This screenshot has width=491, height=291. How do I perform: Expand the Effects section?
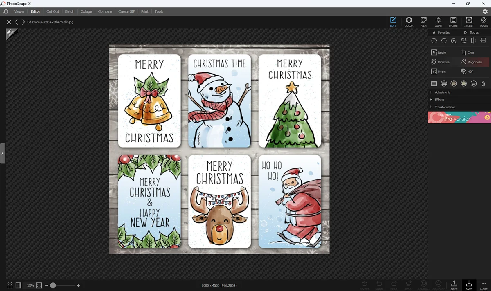[439, 100]
